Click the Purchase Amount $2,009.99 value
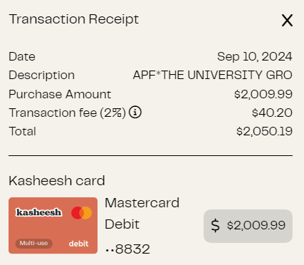The height and width of the screenshot is (265, 304). click(263, 94)
